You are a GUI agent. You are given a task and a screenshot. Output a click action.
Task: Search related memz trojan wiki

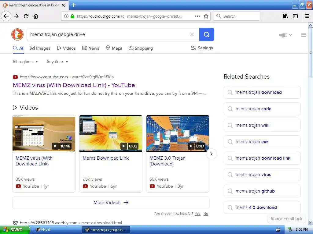[262, 125]
